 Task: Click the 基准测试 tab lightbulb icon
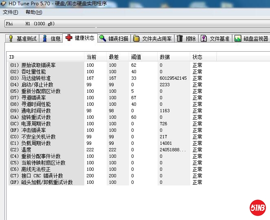pos(11,39)
